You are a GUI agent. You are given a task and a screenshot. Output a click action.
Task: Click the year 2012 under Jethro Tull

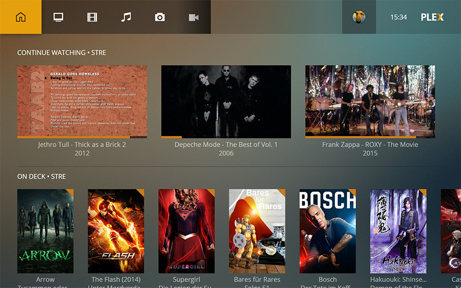[82, 153]
